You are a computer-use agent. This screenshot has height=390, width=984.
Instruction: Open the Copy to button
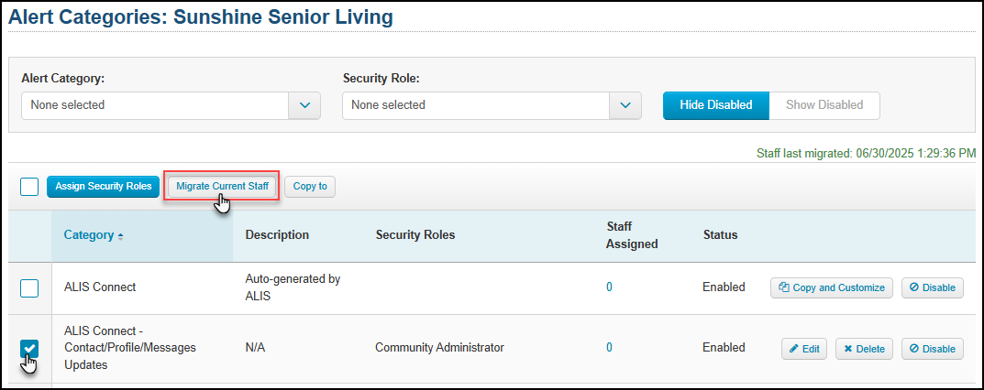point(310,187)
